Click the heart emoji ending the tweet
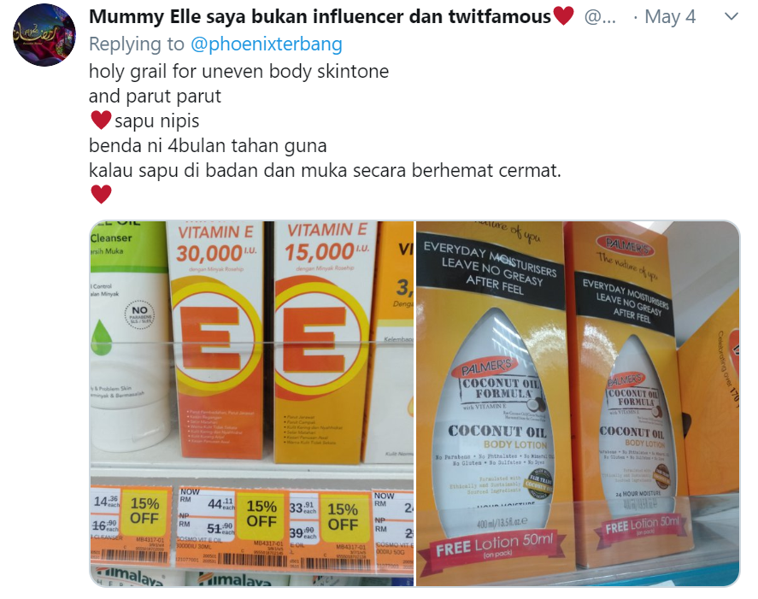This screenshot has height=599, width=758. click(101, 194)
